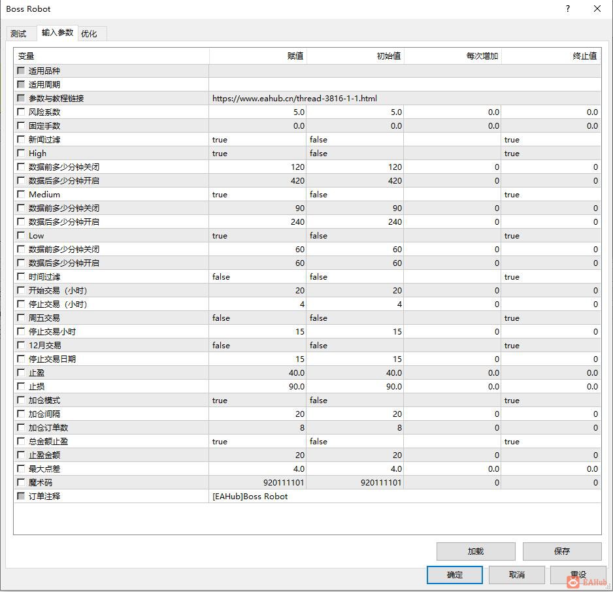Click the 每次增加 column header
Viewport: 613px width, 592px height.
point(453,56)
